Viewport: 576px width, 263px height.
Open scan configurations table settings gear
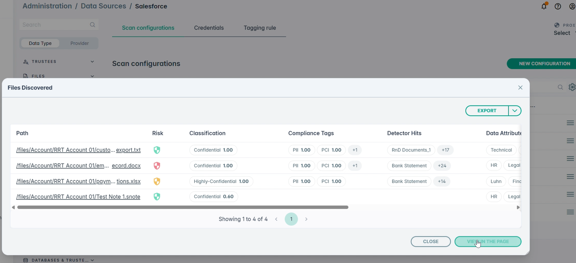coord(572,87)
